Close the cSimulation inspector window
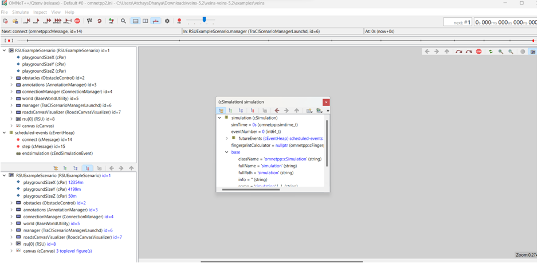538x263 pixels. tap(326, 102)
